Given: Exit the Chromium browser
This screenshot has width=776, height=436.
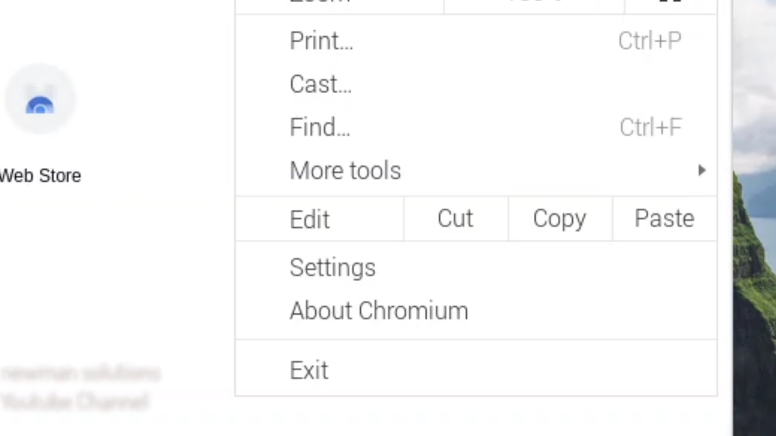Looking at the screenshot, I should (308, 369).
